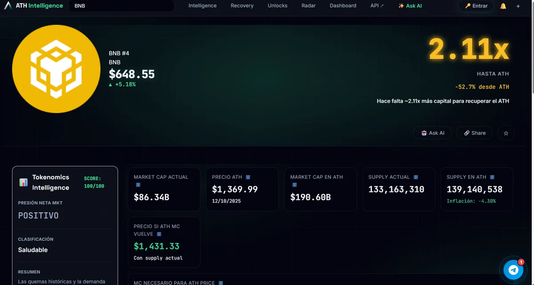Click the Entrar login button
The height and width of the screenshot is (285, 534).
click(x=476, y=6)
